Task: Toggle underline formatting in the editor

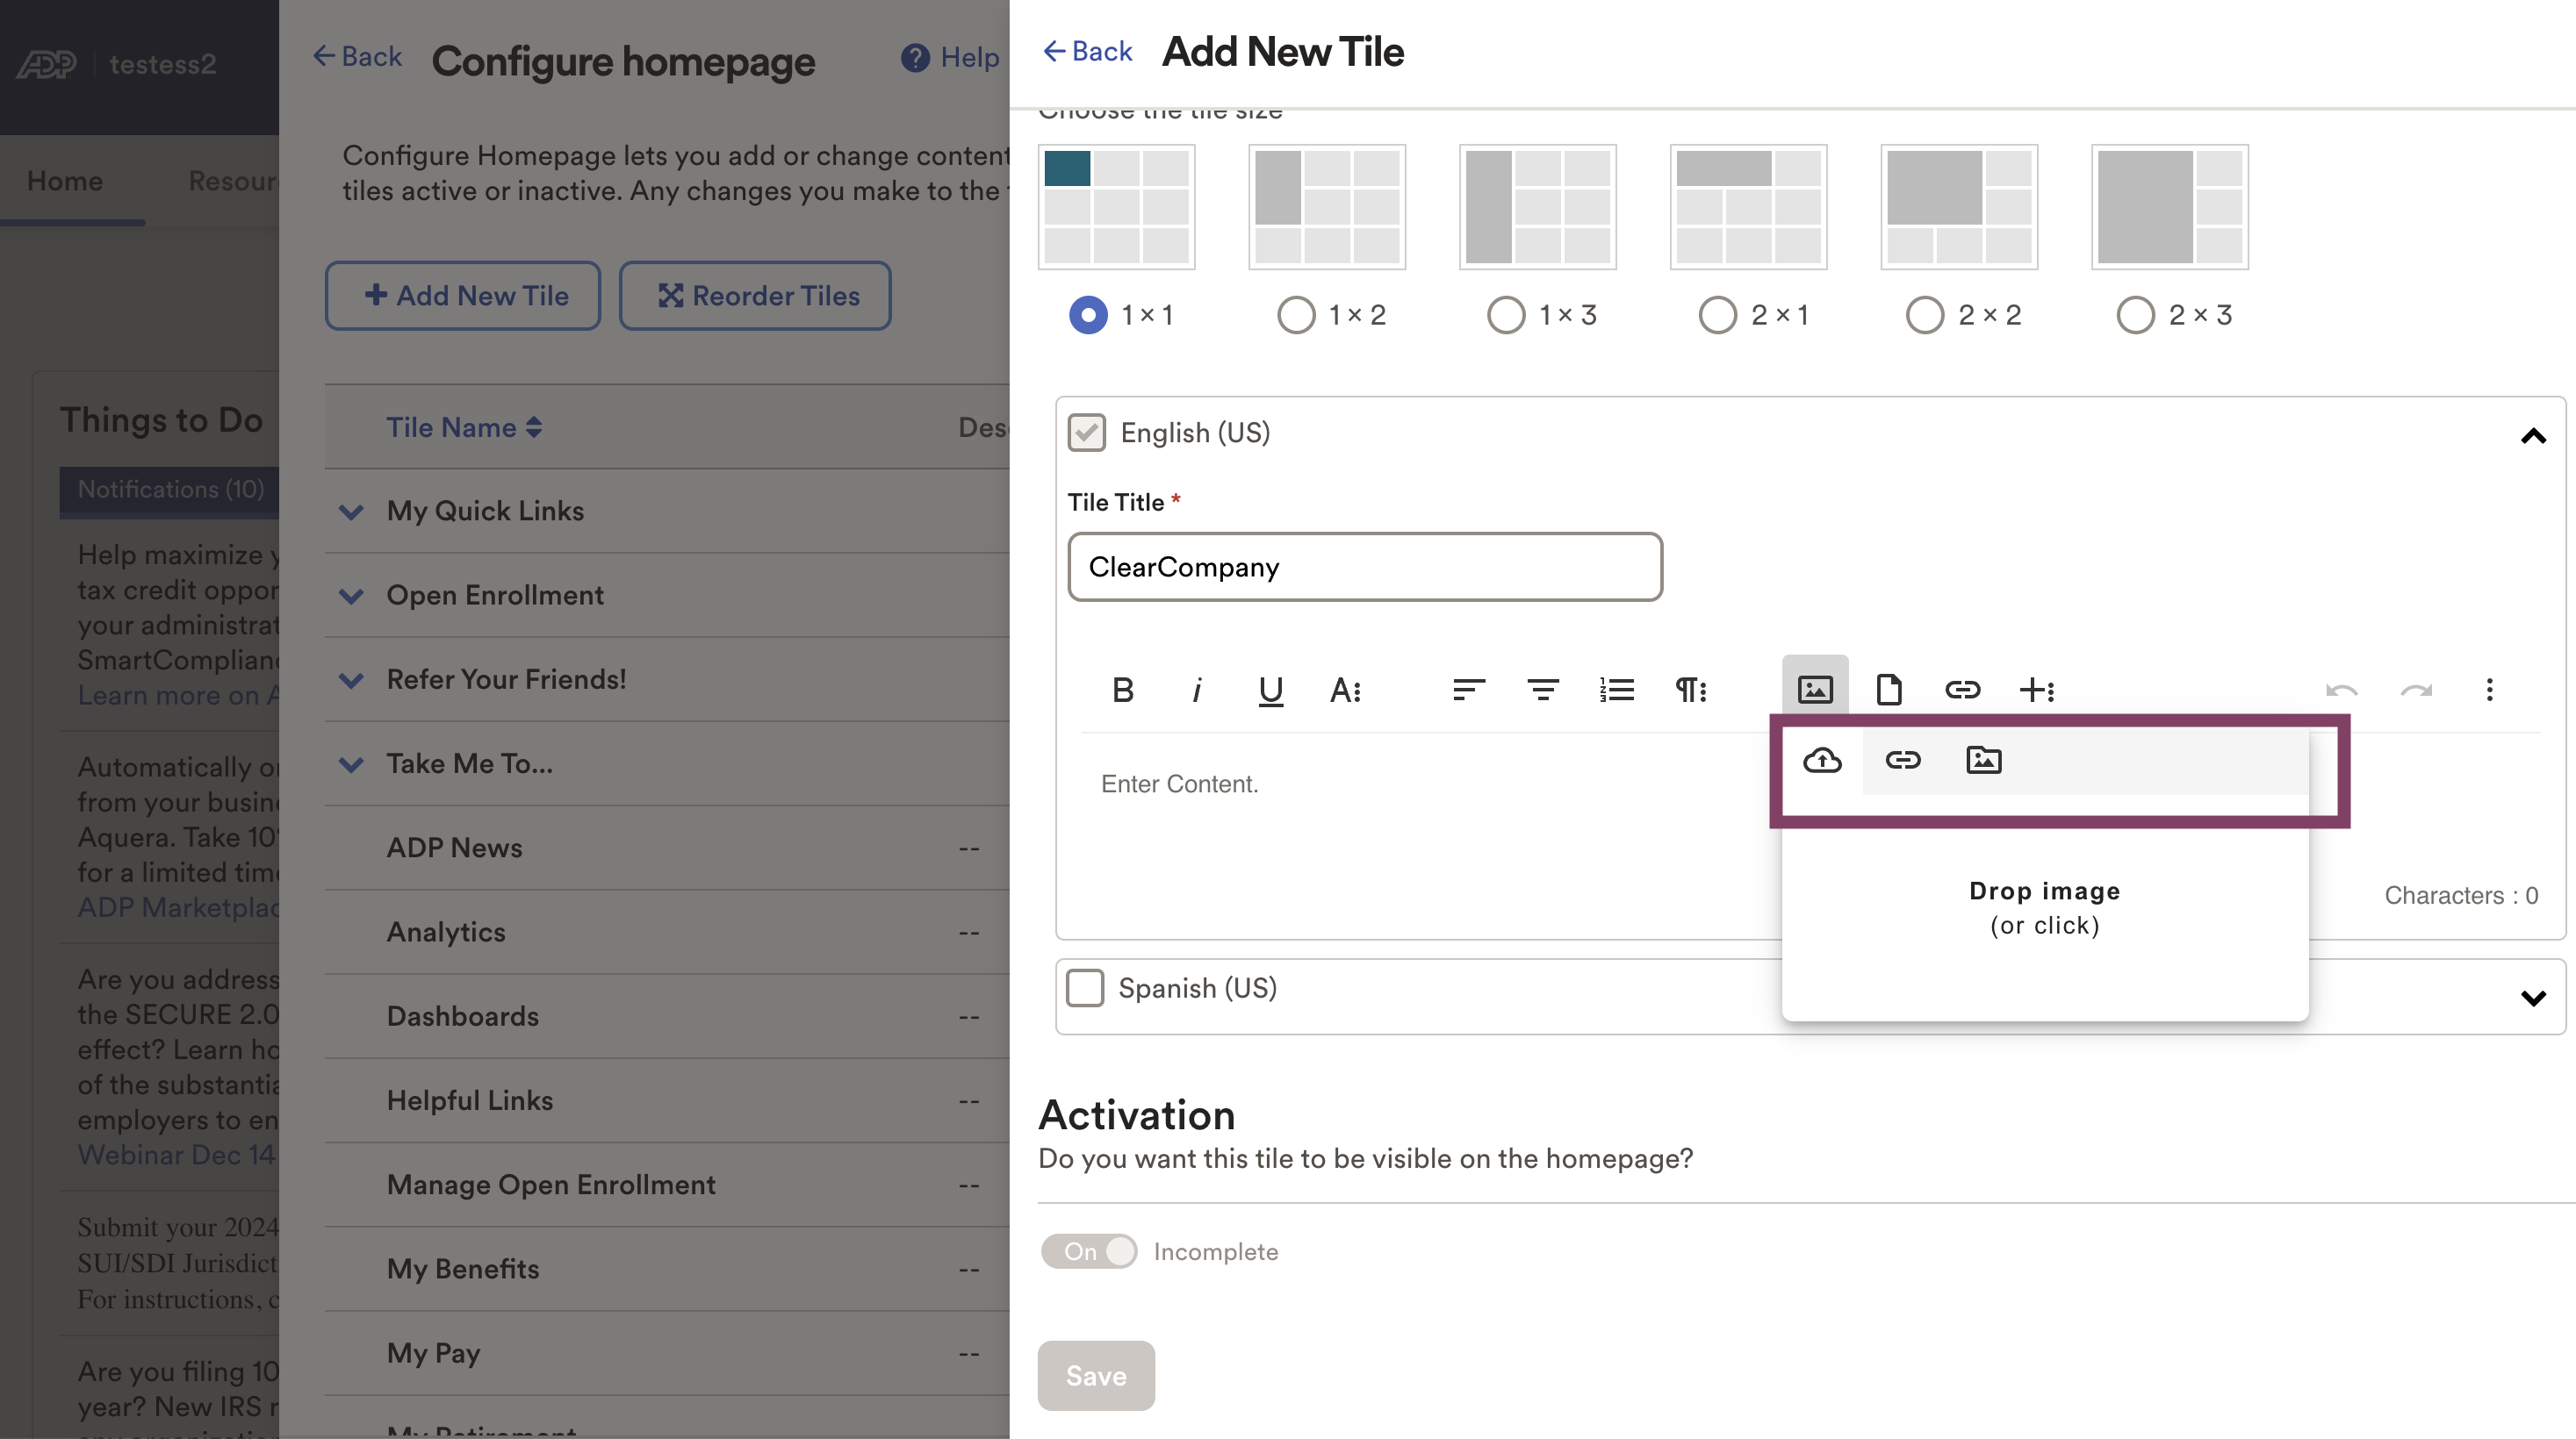Action: click(x=1271, y=690)
